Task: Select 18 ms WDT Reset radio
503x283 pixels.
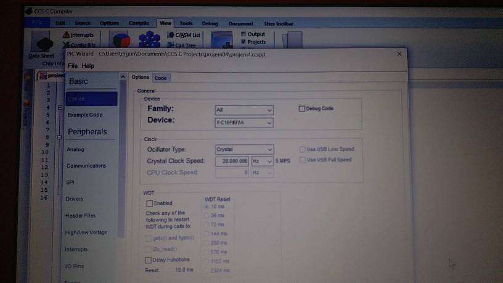Action: tap(207, 207)
